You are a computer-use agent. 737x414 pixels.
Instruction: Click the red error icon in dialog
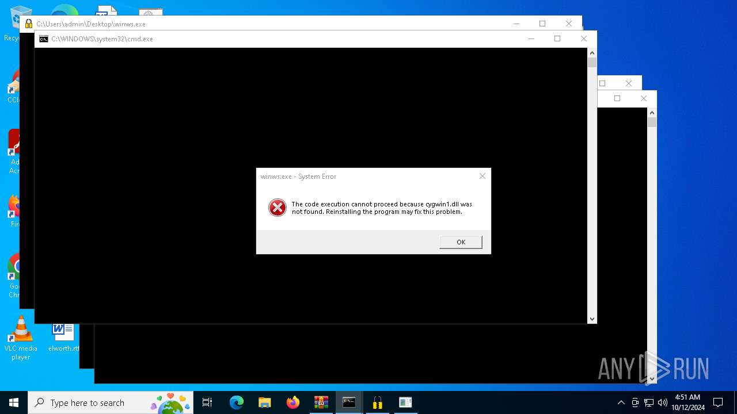click(x=277, y=208)
